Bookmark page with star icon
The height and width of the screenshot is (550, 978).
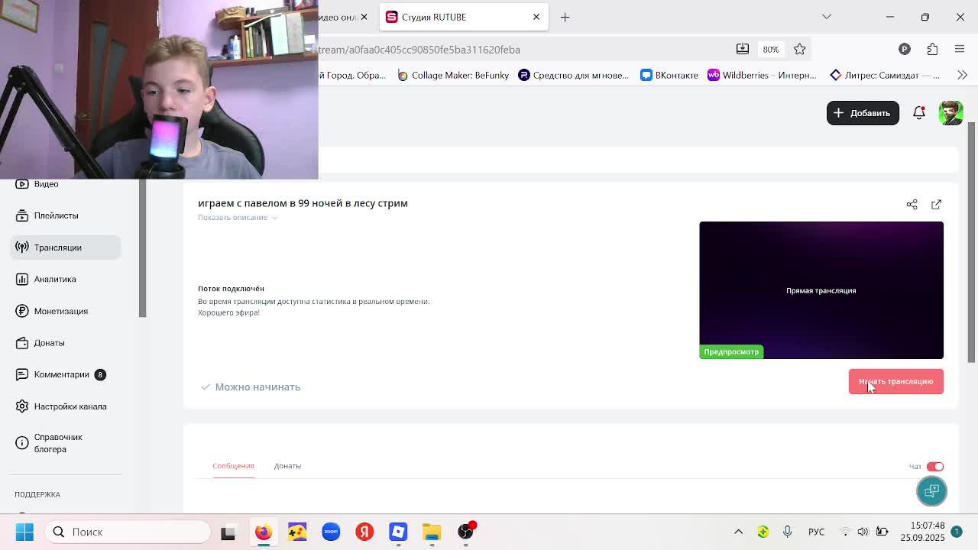799,49
